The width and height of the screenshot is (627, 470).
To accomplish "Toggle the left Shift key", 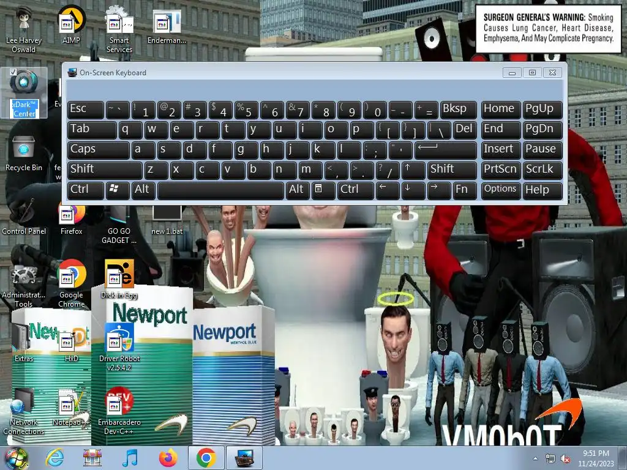I will [x=105, y=170].
